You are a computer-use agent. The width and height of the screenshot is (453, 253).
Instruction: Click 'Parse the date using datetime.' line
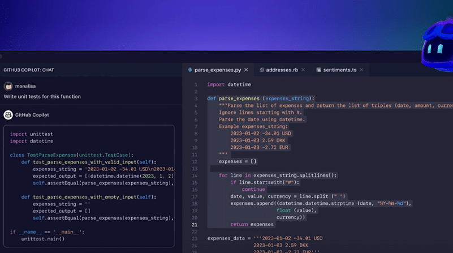[x=262, y=119]
